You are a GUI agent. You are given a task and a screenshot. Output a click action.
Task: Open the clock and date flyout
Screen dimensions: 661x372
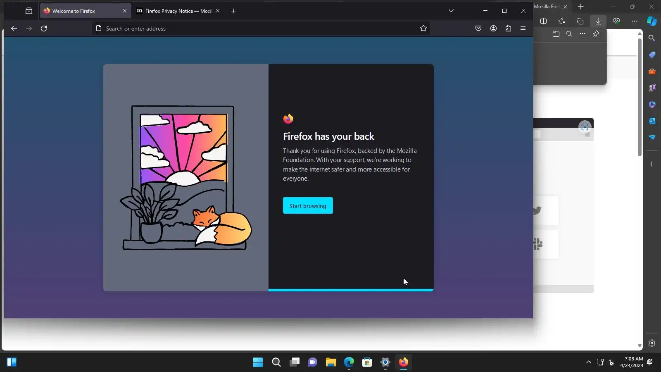632,362
